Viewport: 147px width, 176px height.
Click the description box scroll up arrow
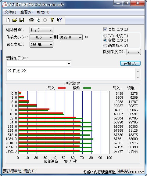pos(138,71)
